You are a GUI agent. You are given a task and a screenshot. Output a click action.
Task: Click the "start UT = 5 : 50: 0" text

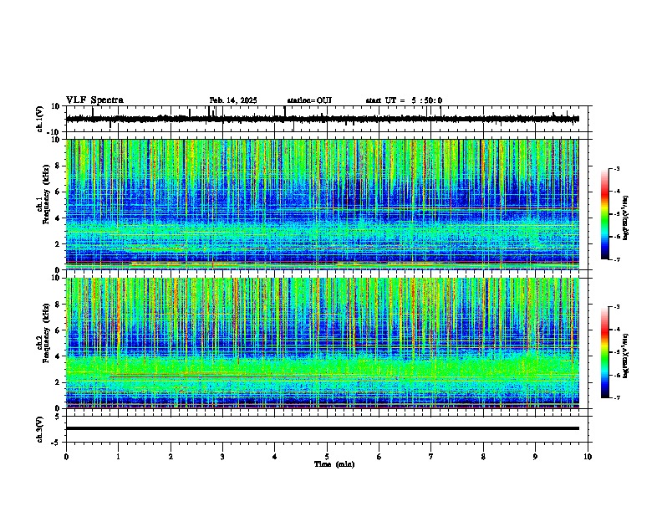(x=404, y=100)
